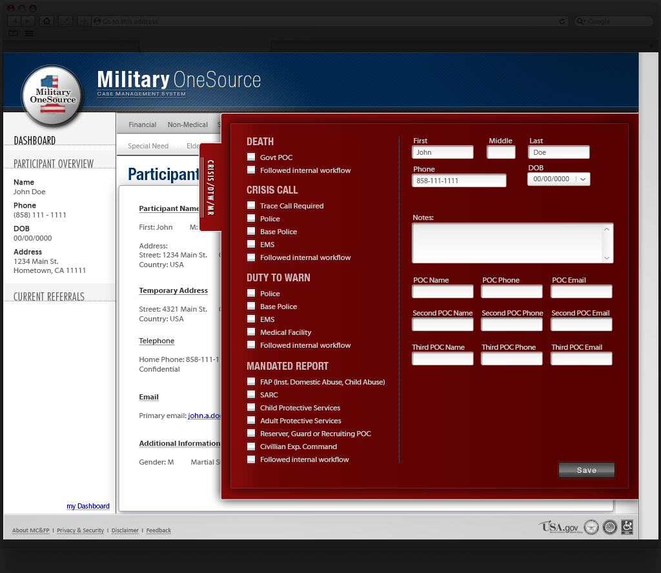Open the my Dashboard link
This screenshot has height=573, width=661.
(88, 506)
